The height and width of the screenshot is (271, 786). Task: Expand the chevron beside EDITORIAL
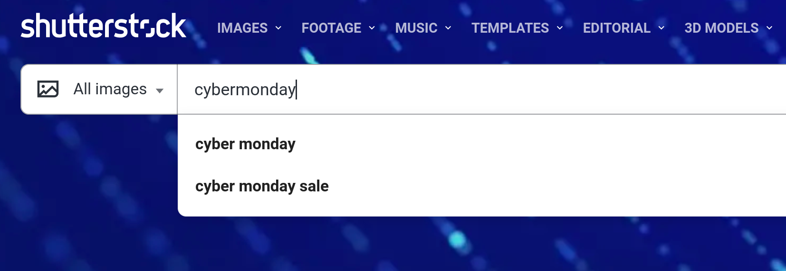(x=661, y=28)
